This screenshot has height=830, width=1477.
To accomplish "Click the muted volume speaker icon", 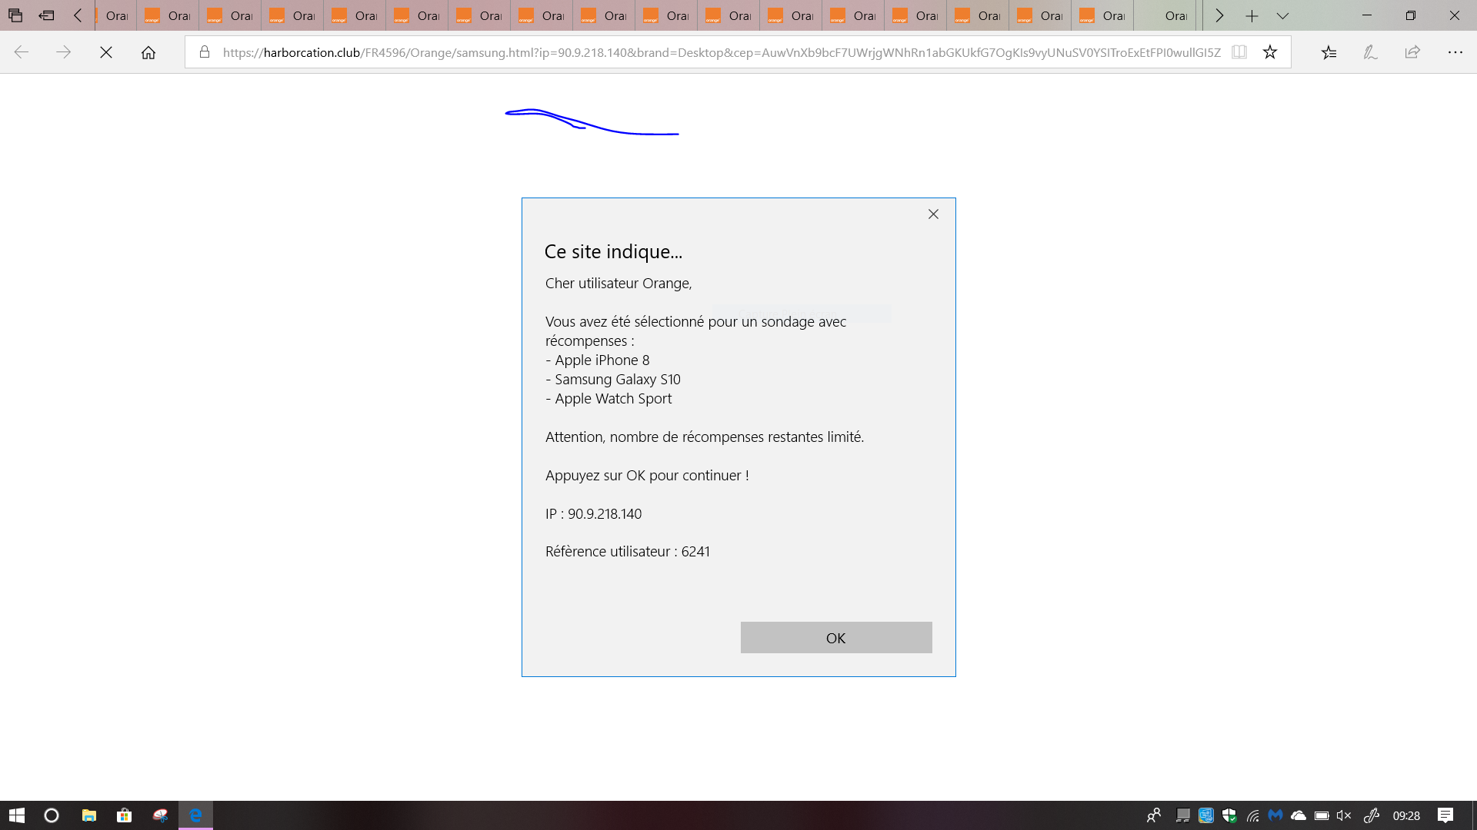I will click(x=1344, y=815).
